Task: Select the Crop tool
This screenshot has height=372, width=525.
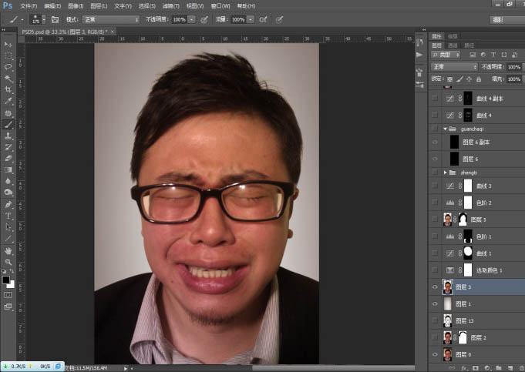Action: (8, 89)
